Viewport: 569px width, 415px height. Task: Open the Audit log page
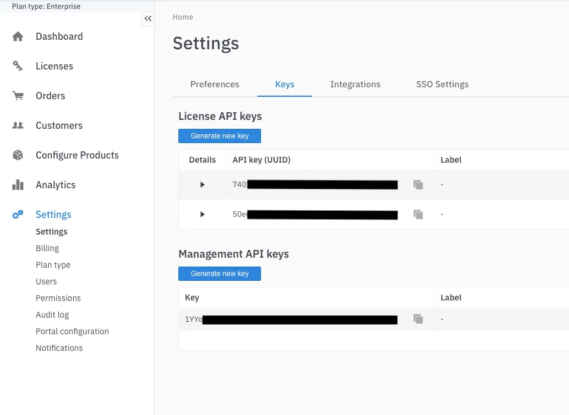pos(52,315)
